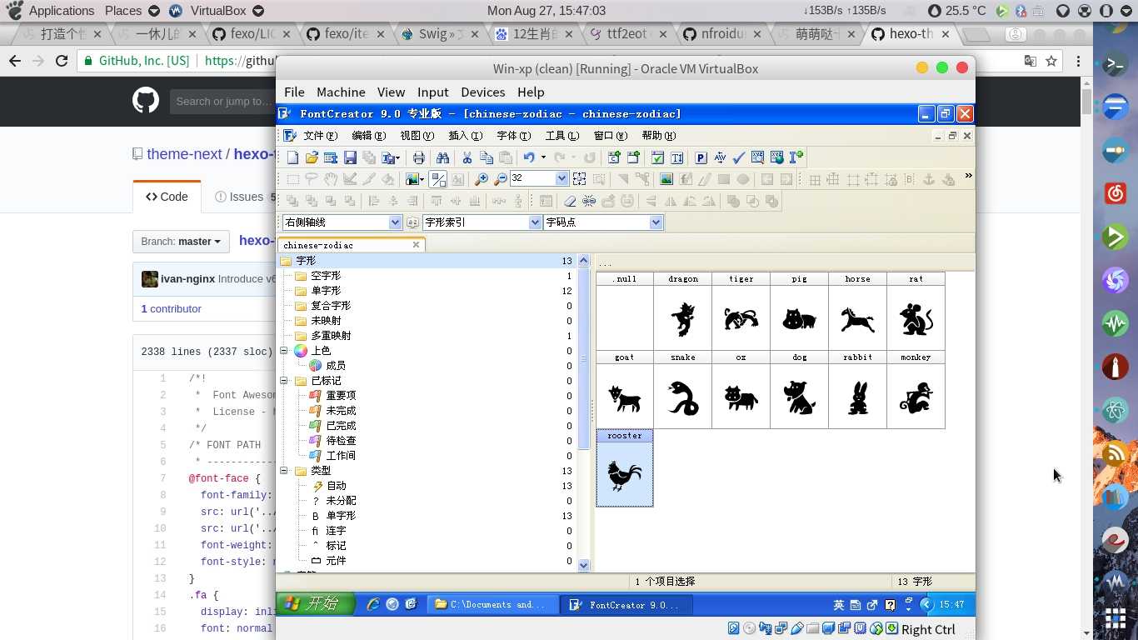This screenshot has width=1138, height=640.
Task: Click the Print icon in FontCreator toolbar
Action: [x=418, y=157]
